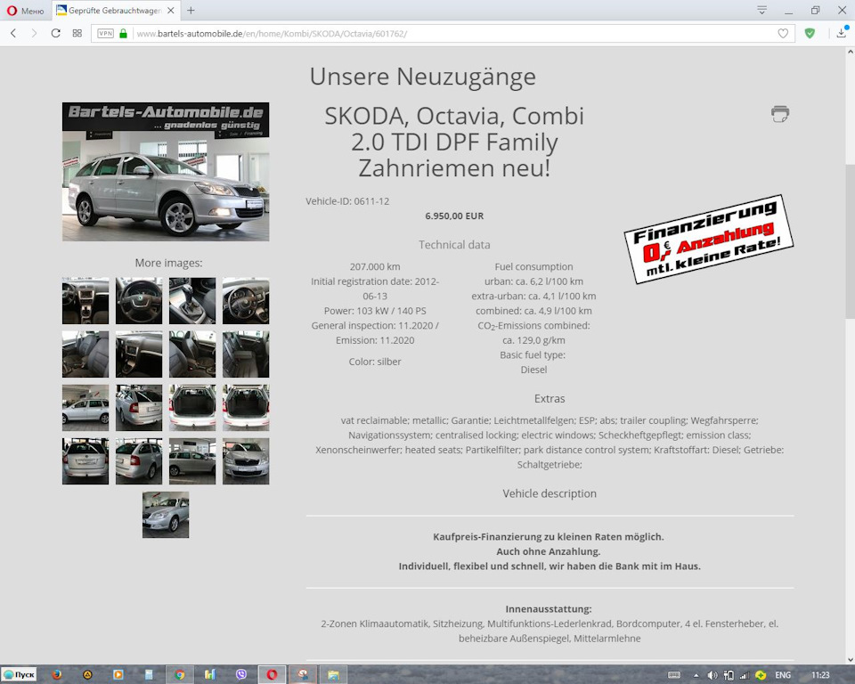Open the Opera taskbar icon
The image size is (855, 684).
click(272, 675)
